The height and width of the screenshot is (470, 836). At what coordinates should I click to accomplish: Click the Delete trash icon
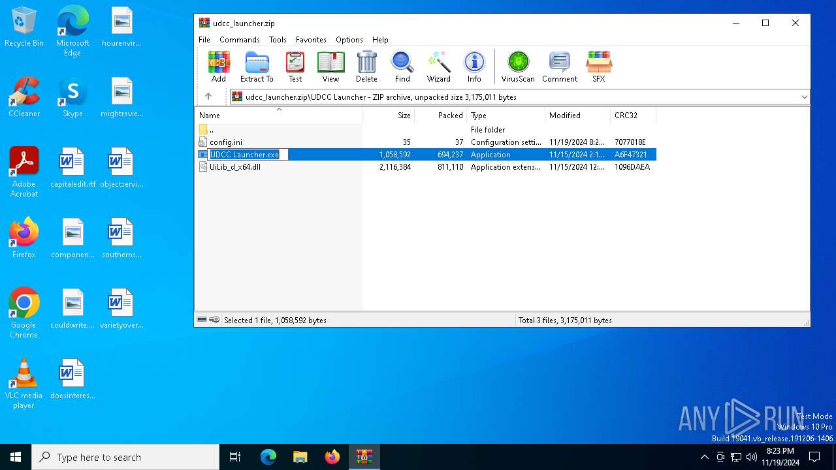click(366, 67)
